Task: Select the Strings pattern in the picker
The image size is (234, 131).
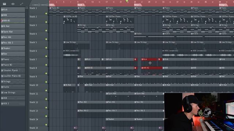Action: click(13, 82)
